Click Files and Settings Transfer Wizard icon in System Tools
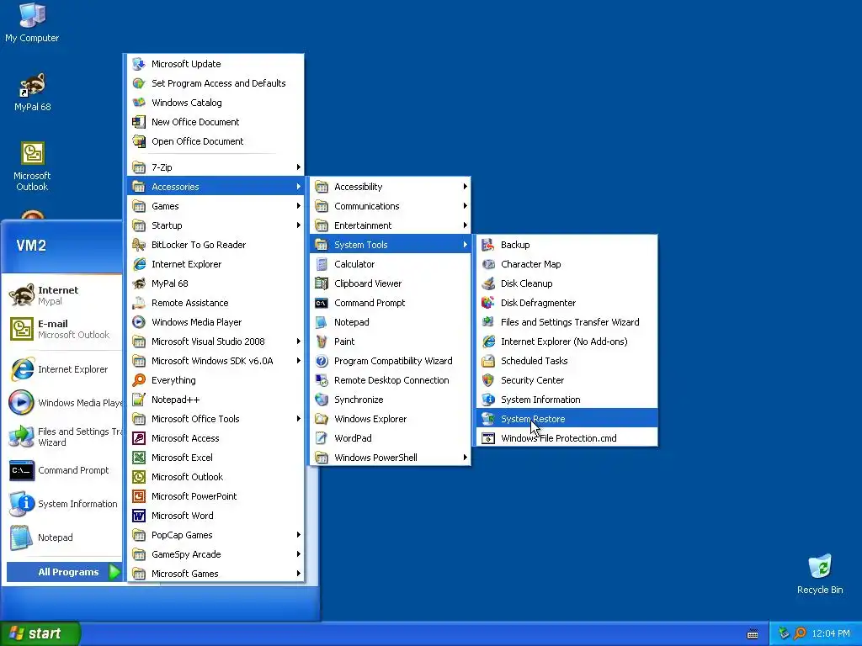Viewport: 862px width, 646px height. click(x=487, y=322)
